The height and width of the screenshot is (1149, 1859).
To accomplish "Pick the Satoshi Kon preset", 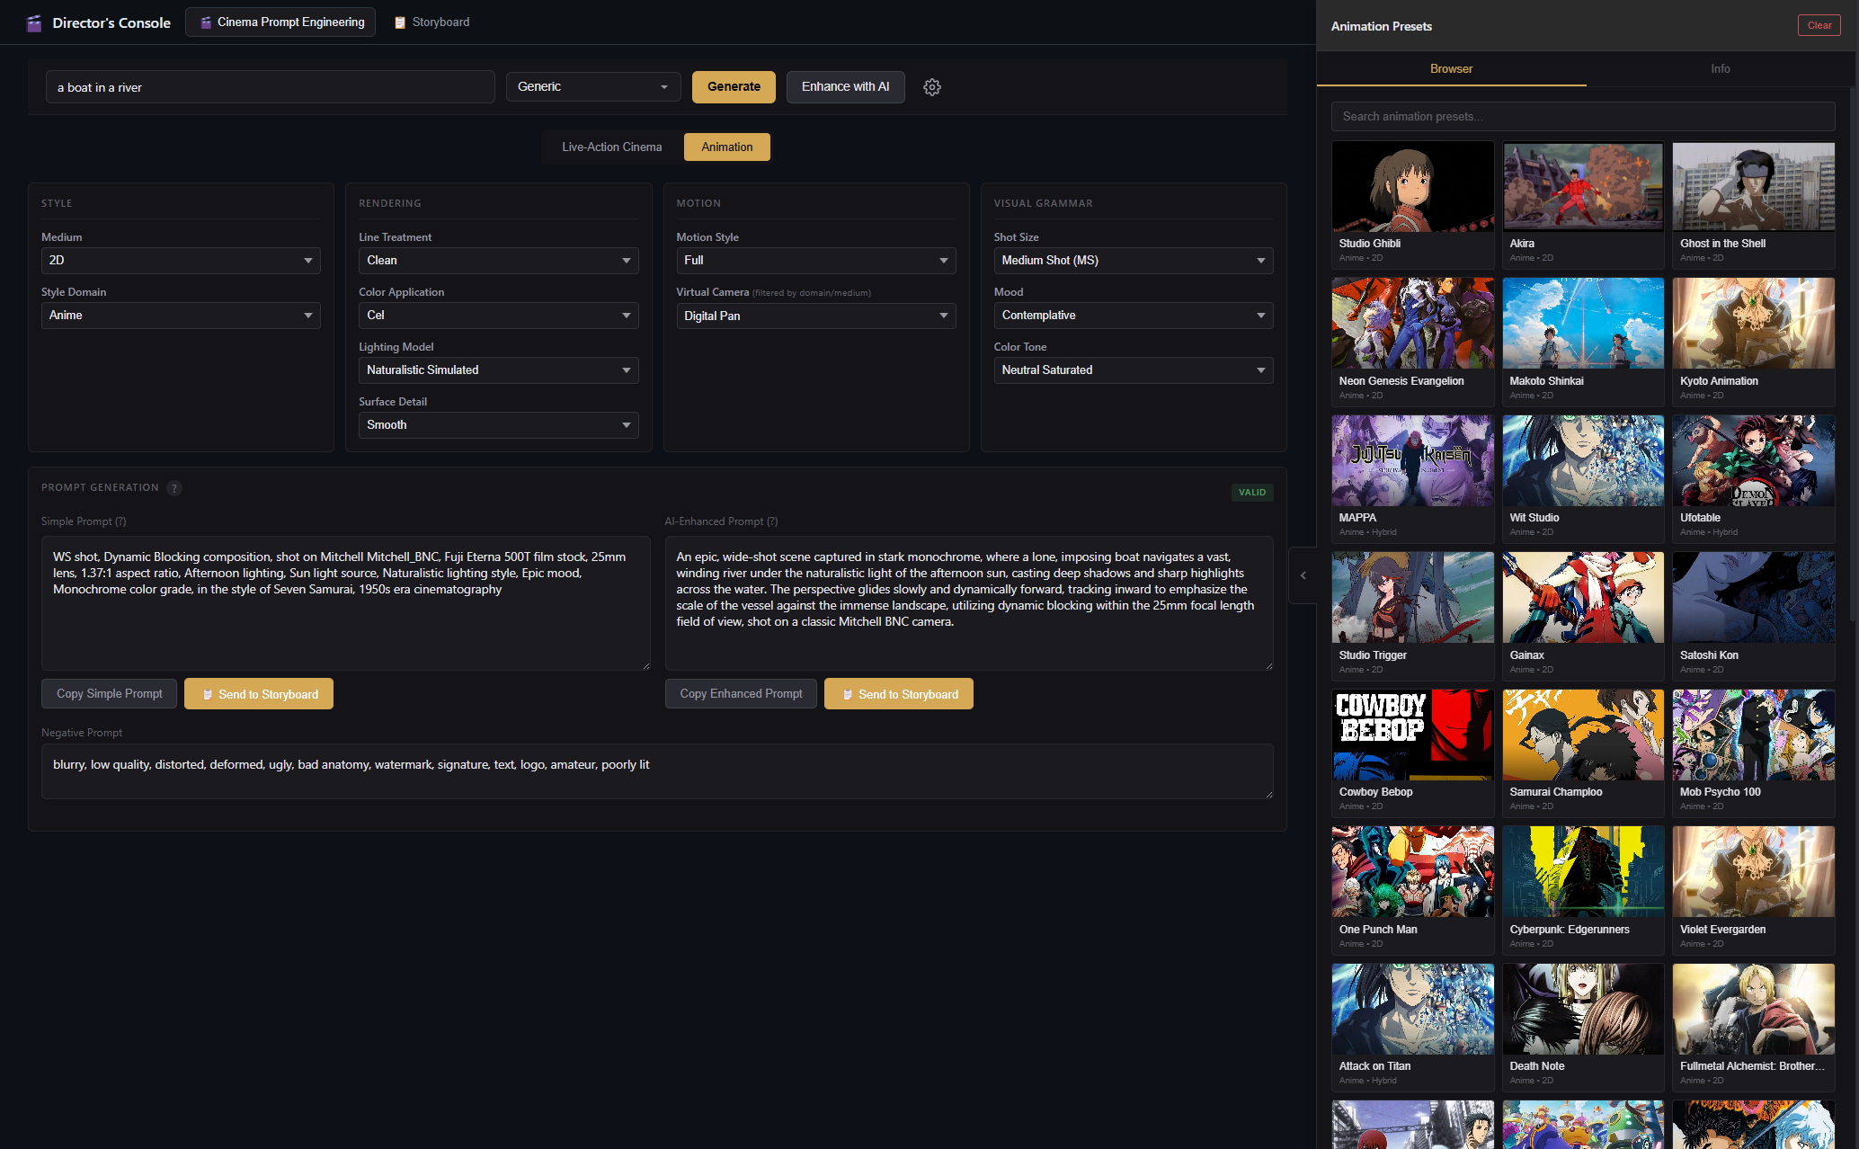I will click(x=1754, y=616).
